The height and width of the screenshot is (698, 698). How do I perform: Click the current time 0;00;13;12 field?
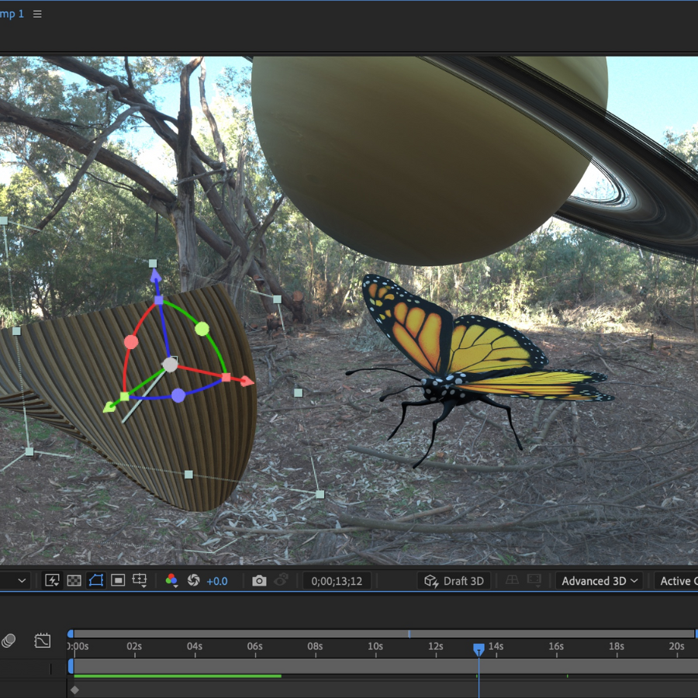point(337,581)
